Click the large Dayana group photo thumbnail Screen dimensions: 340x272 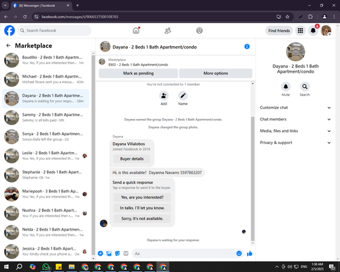tap(295, 52)
